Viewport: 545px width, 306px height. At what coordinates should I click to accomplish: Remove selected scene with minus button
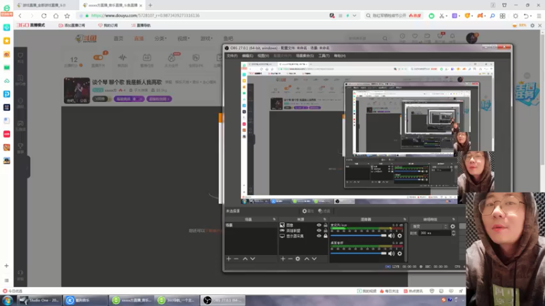pyautogui.click(x=236, y=259)
